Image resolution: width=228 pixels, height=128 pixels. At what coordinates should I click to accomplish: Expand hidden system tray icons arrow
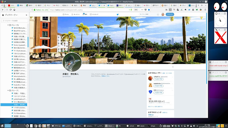[197, 126]
